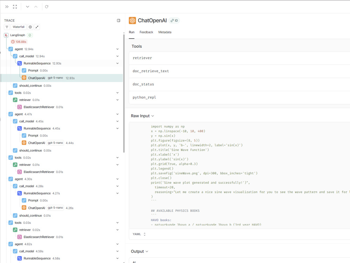Open the Run tab
Viewport: 350px width, 263px height.
click(x=132, y=32)
